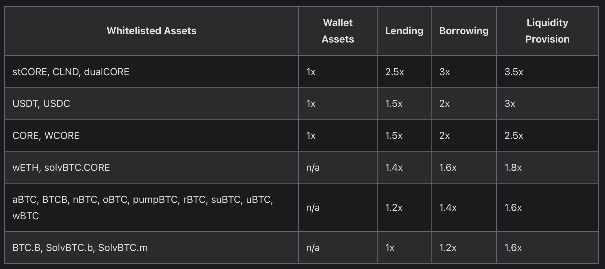Select the stCORE, CLND, dualCORE cell

[71, 72]
